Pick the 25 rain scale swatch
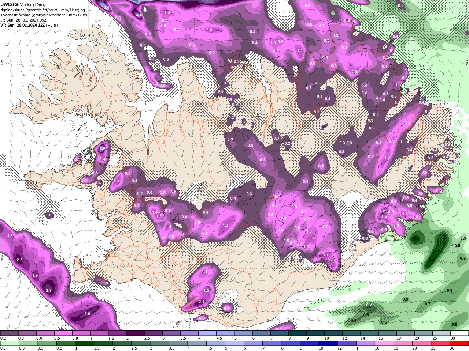 coord(441,343)
